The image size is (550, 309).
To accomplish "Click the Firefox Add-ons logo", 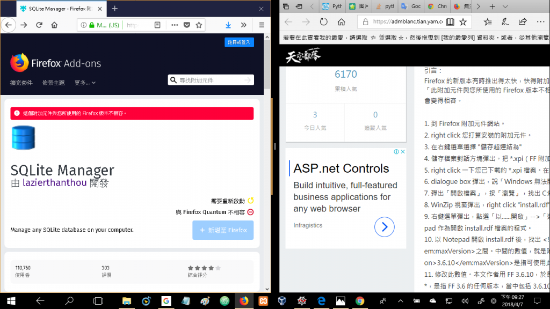I will click(x=55, y=63).
